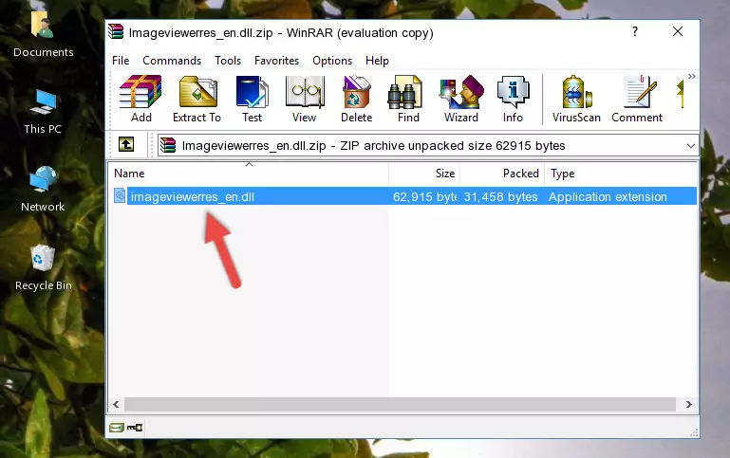Screen dimensions: 730x458
Task: Select the imageviewerres_en.dll file name
Action: [x=193, y=196]
